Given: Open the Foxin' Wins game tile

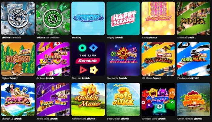Looking at the screenshot, I should click(53, 99).
